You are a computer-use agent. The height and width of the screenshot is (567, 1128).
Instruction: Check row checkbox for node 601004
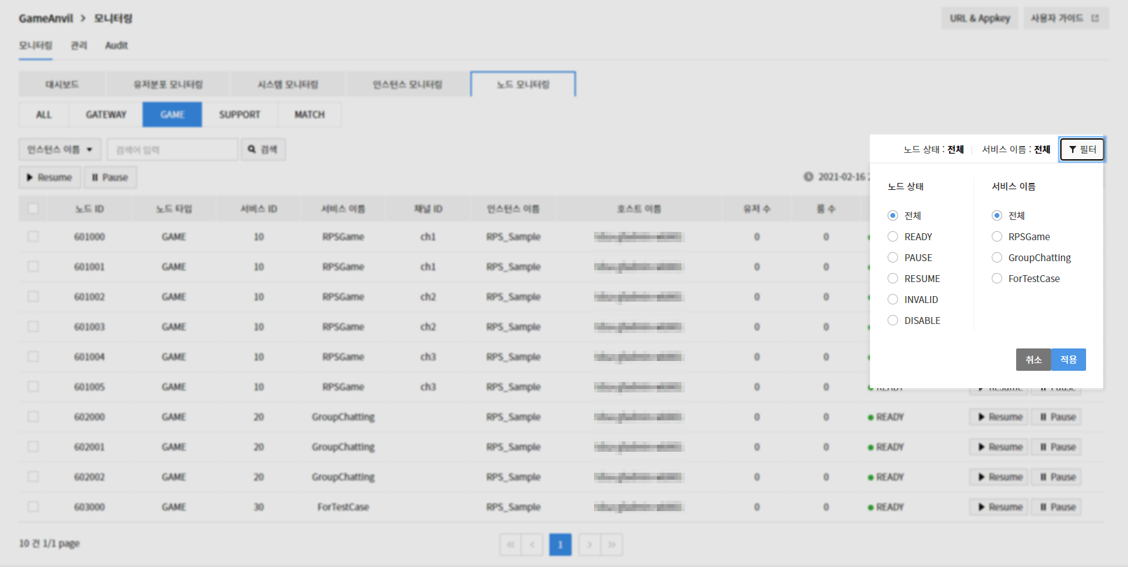(x=33, y=357)
